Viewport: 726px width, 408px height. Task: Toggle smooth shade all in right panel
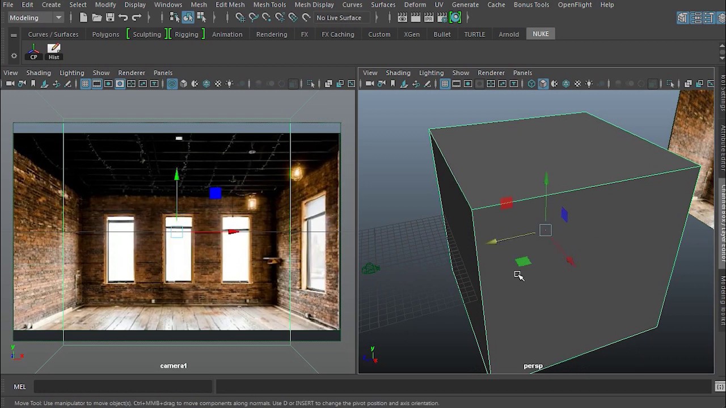(x=543, y=84)
